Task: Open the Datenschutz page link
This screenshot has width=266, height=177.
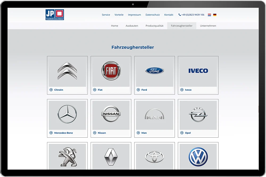Action: tap(152, 15)
